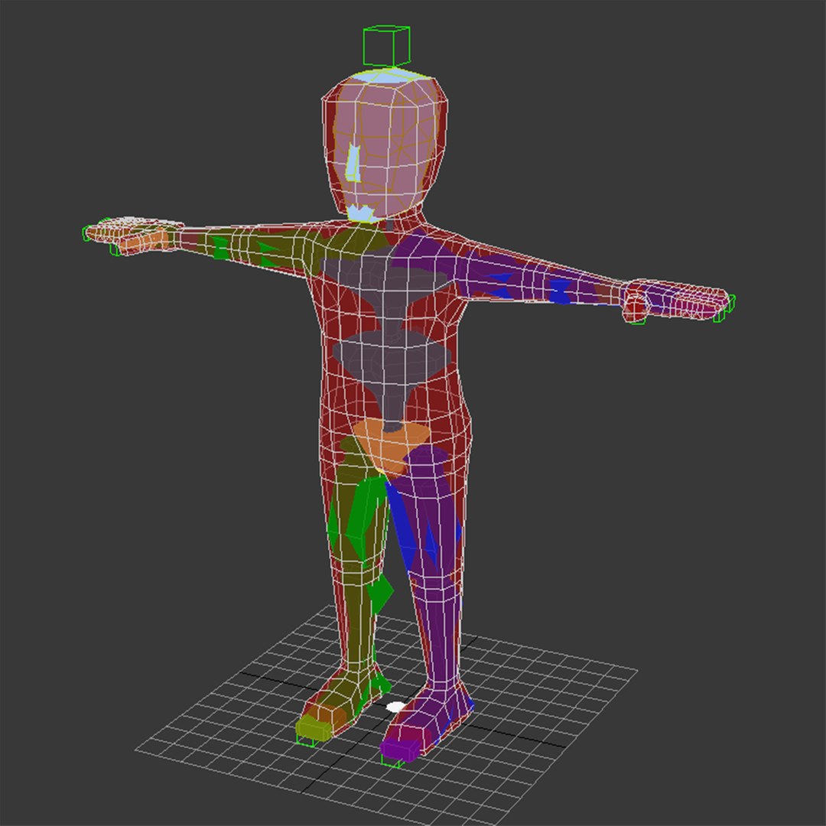The image size is (826, 826).
Task: Select the green calf bone in the olive leg
Action: 380,594
